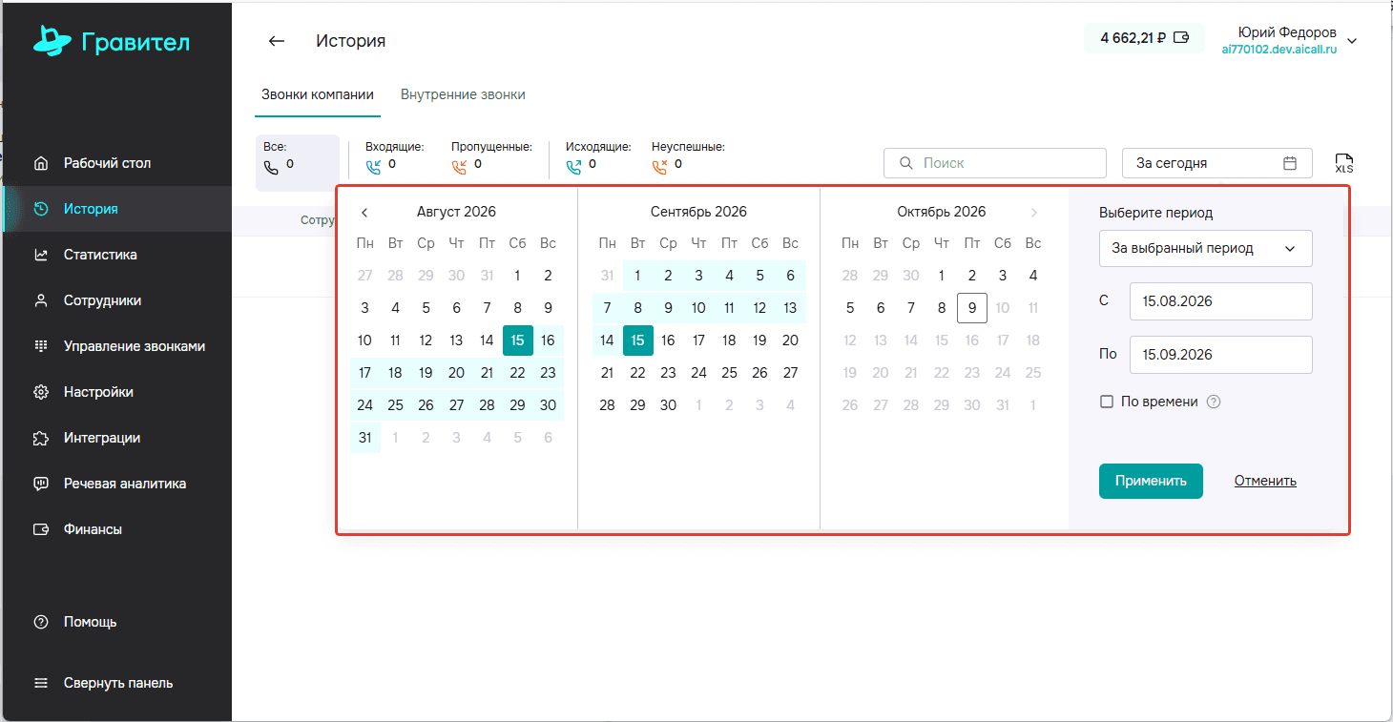Go to previous month before Август 2026
This screenshot has height=722, width=1393.
click(x=364, y=213)
